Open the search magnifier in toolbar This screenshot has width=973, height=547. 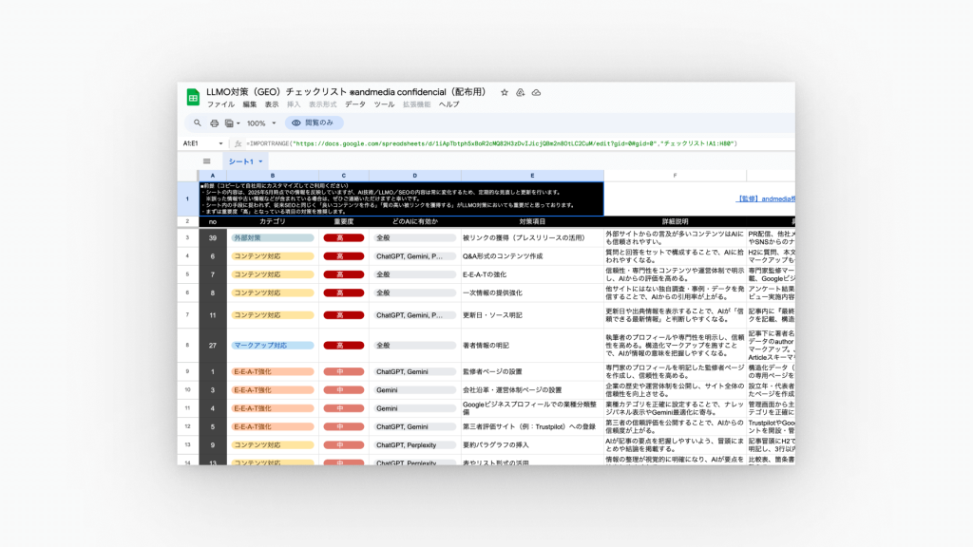(198, 123)
